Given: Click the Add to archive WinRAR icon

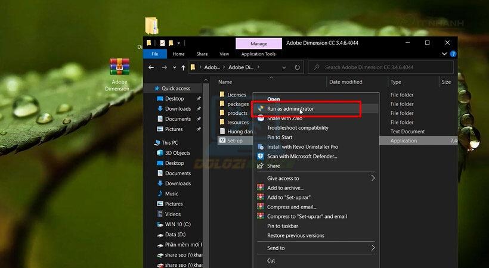Looking at the screenshot, I should (261, 188).
